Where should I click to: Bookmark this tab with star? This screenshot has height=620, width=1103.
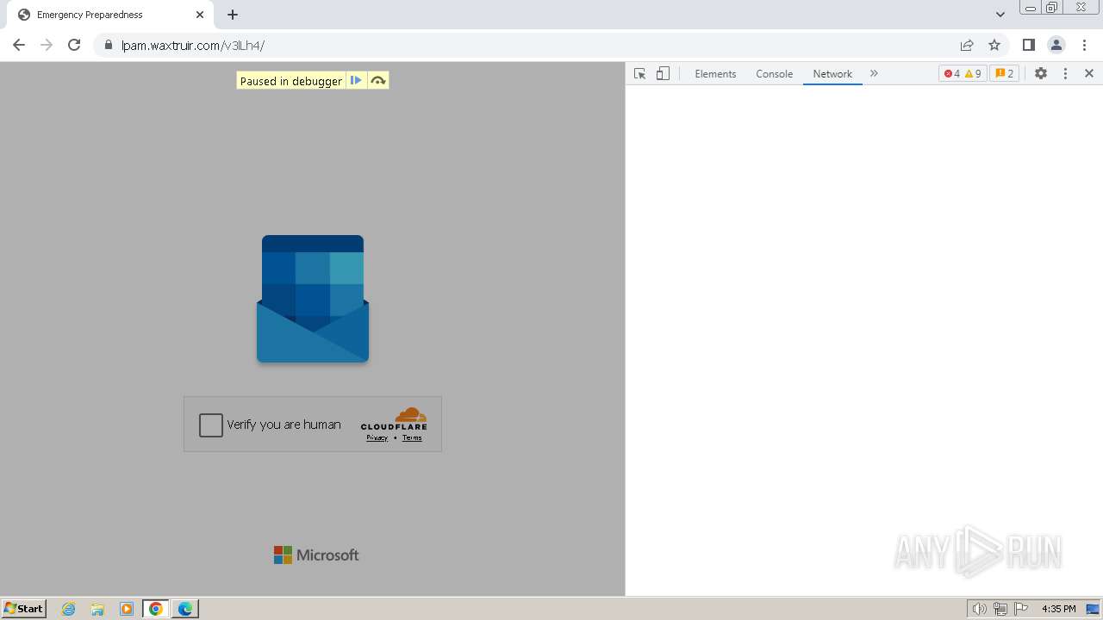(x=994, y=45)
